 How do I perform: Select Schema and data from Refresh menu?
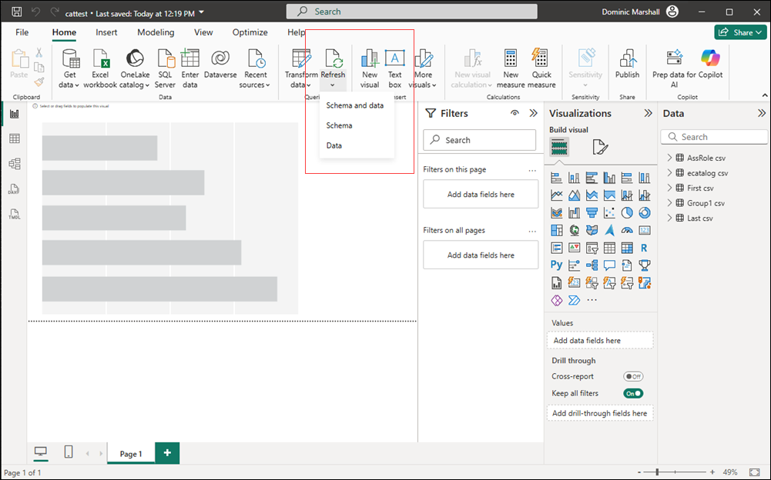(x=354, y=105)
